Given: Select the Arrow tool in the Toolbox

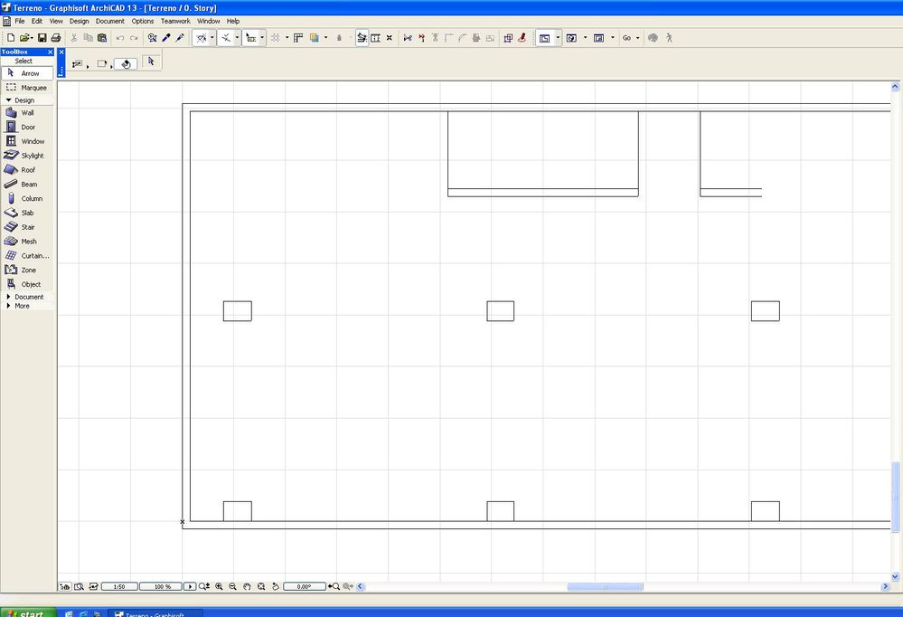Looking at the screenshot, I should click(x=28, y=72).
